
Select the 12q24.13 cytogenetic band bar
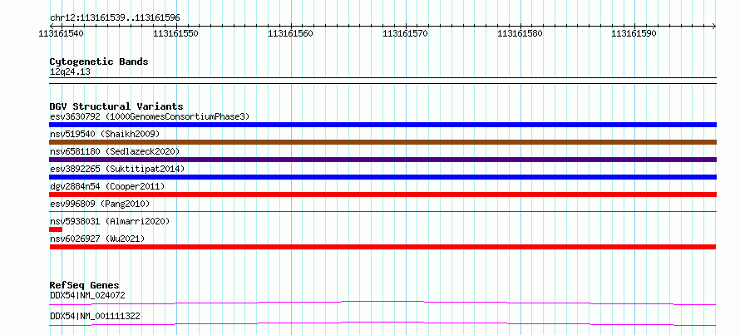(x=382, y=80)
